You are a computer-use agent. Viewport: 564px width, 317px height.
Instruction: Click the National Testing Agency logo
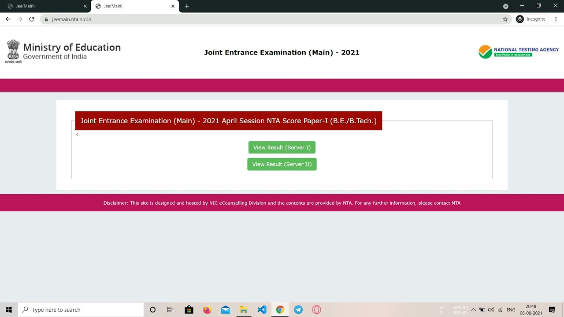[x=519, y=52]
